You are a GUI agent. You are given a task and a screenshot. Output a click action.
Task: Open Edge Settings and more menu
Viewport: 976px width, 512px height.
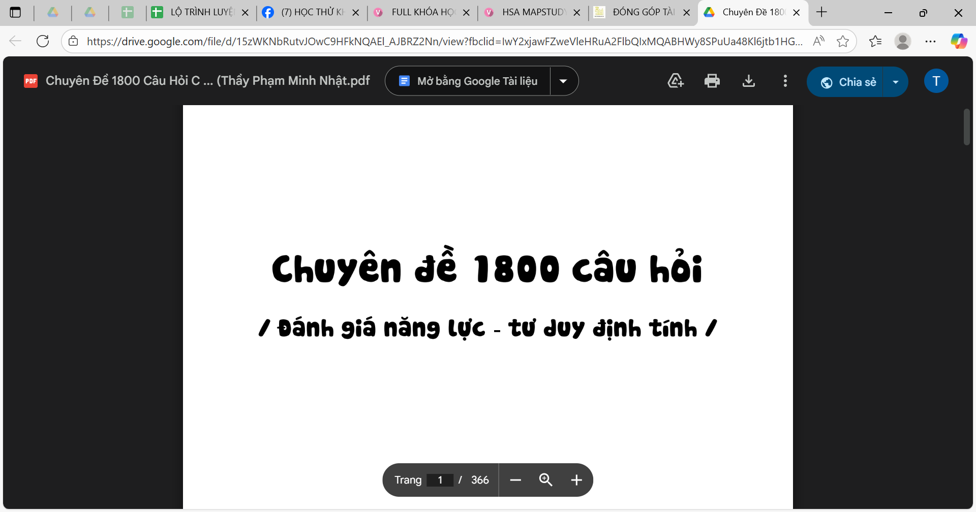click(x=930, y=41)
